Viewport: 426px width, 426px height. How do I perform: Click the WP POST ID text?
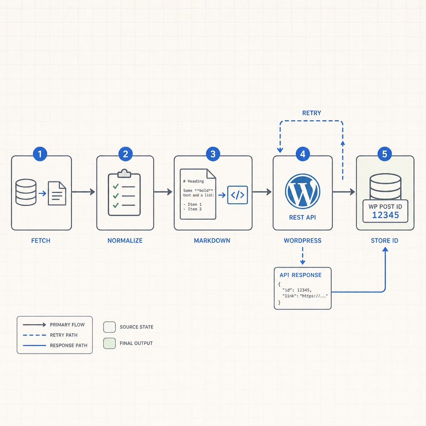385,206
